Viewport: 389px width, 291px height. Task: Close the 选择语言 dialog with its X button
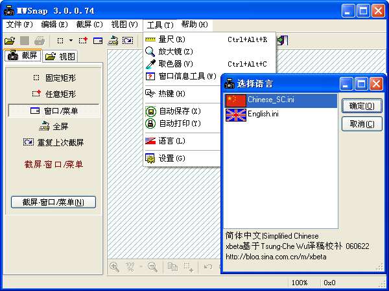point(376,84)
